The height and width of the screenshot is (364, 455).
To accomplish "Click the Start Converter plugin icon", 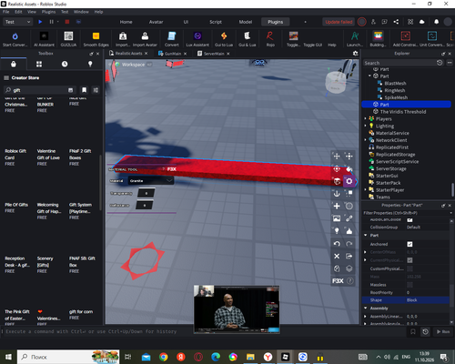I will pos(15,36).
